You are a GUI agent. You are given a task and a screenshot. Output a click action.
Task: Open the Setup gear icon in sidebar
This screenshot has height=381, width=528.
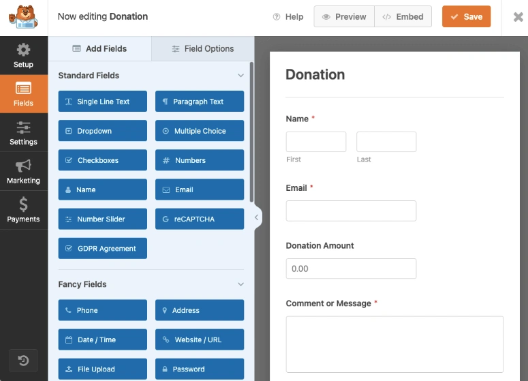point(23,50)
